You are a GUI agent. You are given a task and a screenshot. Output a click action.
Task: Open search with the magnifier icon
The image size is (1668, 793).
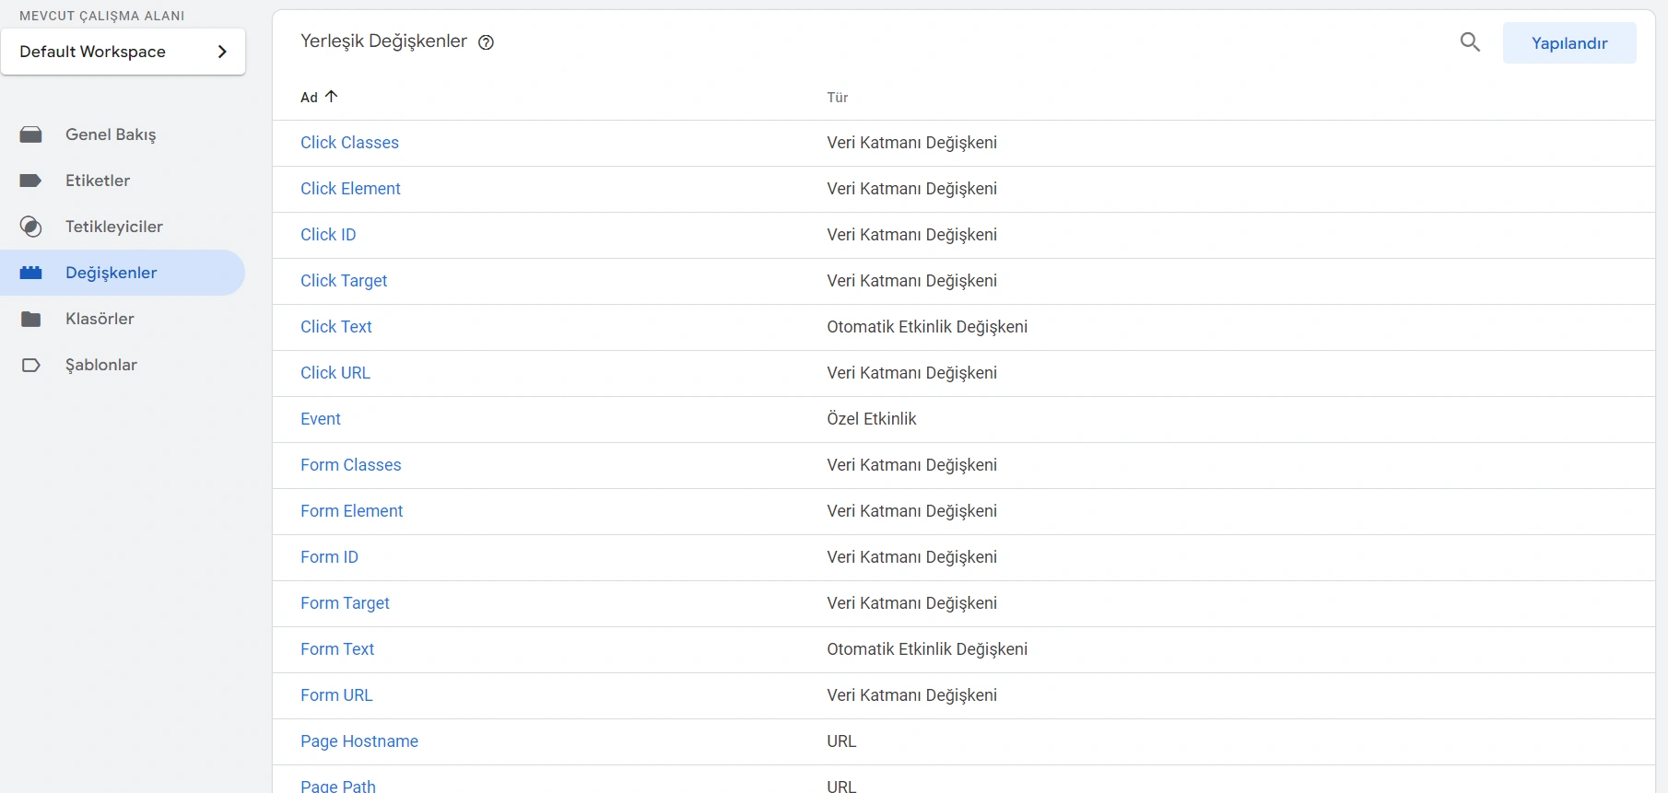click(1470, 42)
